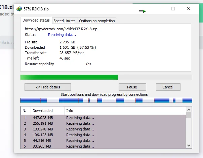Select connection row with 256.191 MB
This screenshot has height=158, width=203.
tap(103, 123)
